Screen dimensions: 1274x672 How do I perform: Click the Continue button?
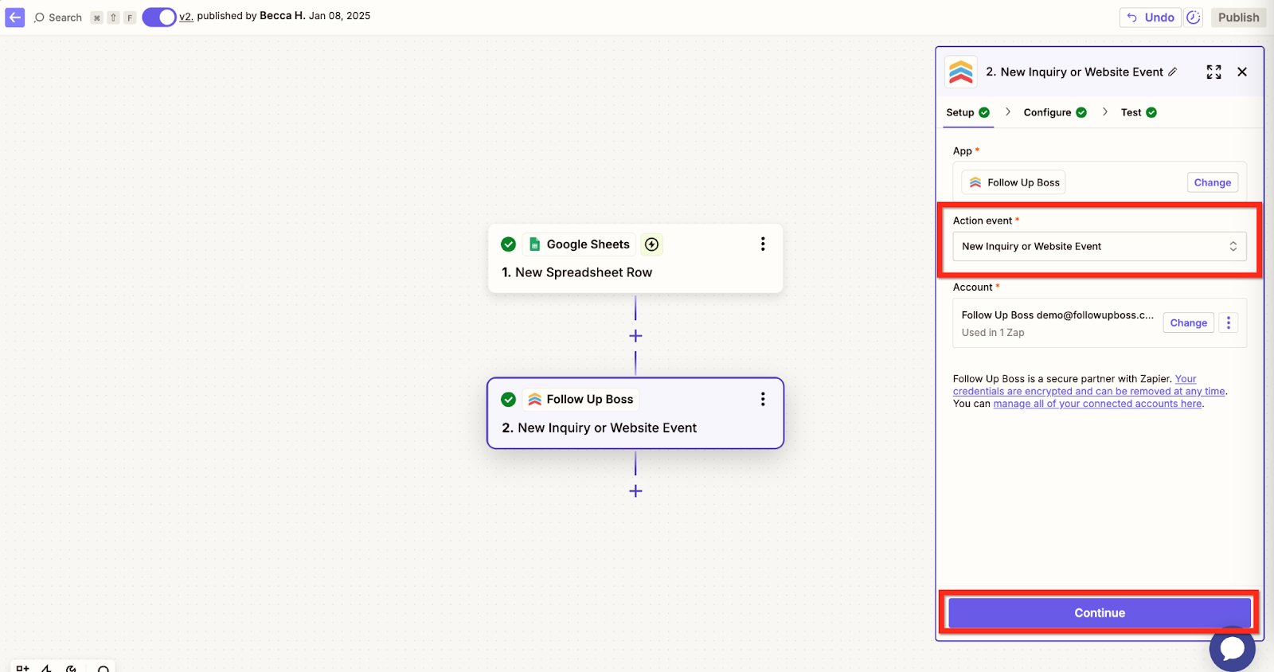[x=1100, y=613]
